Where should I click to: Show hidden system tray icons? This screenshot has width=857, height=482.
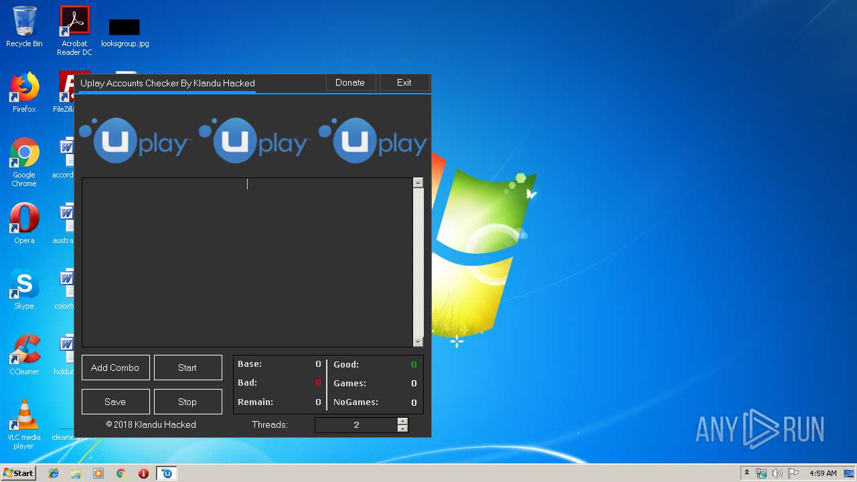pyautogui.click(x=747, y=473)
